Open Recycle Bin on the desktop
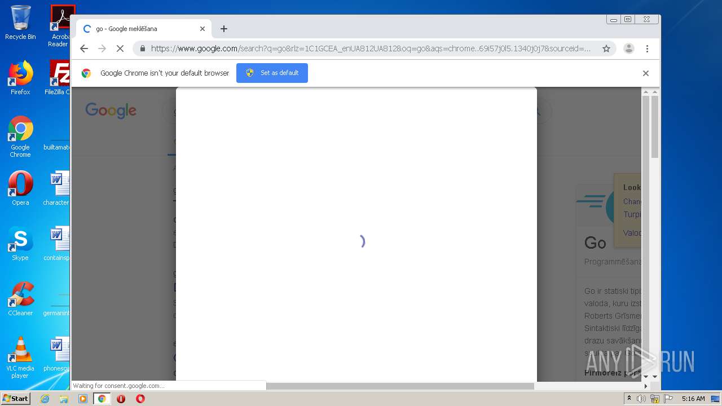 click(20, 23)
